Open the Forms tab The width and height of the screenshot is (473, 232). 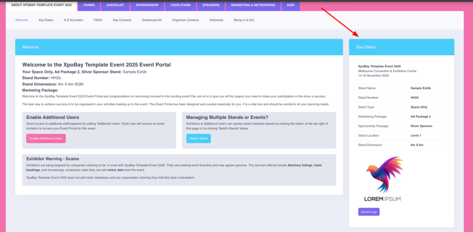coord(90,5)
